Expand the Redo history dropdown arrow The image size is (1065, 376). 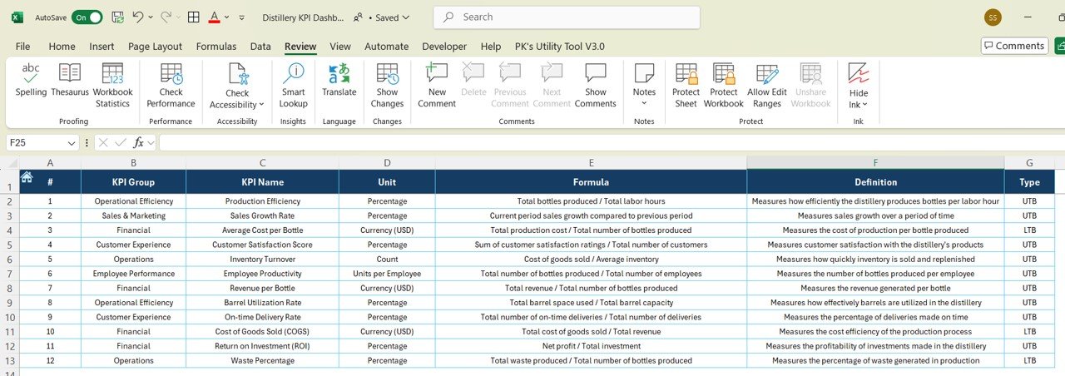point(178,17)
